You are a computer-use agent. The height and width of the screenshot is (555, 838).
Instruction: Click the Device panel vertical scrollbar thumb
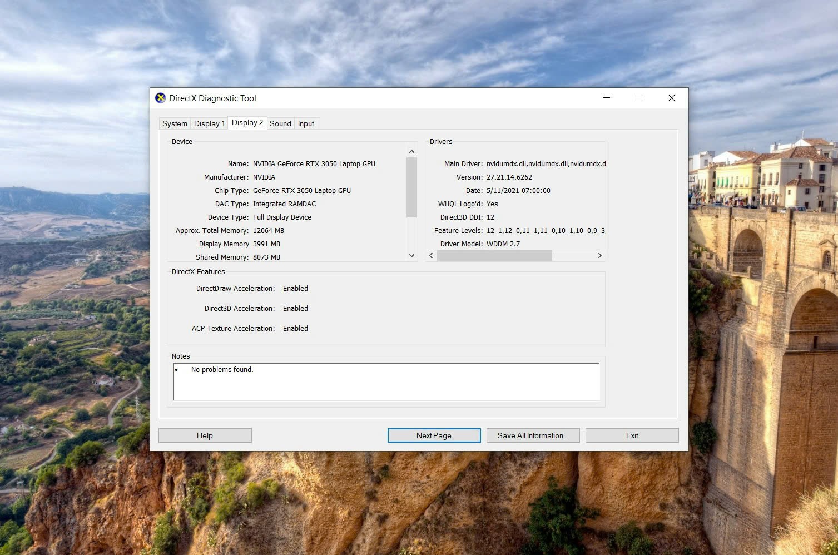[411, 187]
